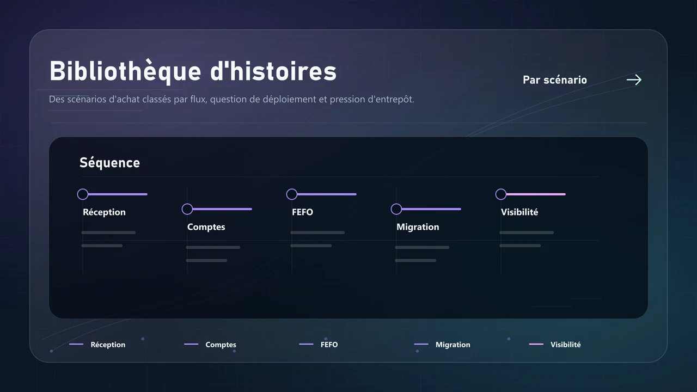Click the Migration step label in the sequence
The image size is (697, 392).
click(418, 227)
